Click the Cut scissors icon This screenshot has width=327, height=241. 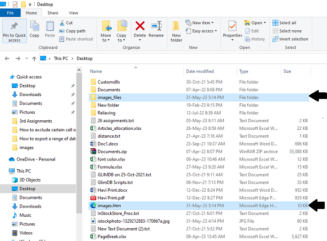tap(62, 23)
